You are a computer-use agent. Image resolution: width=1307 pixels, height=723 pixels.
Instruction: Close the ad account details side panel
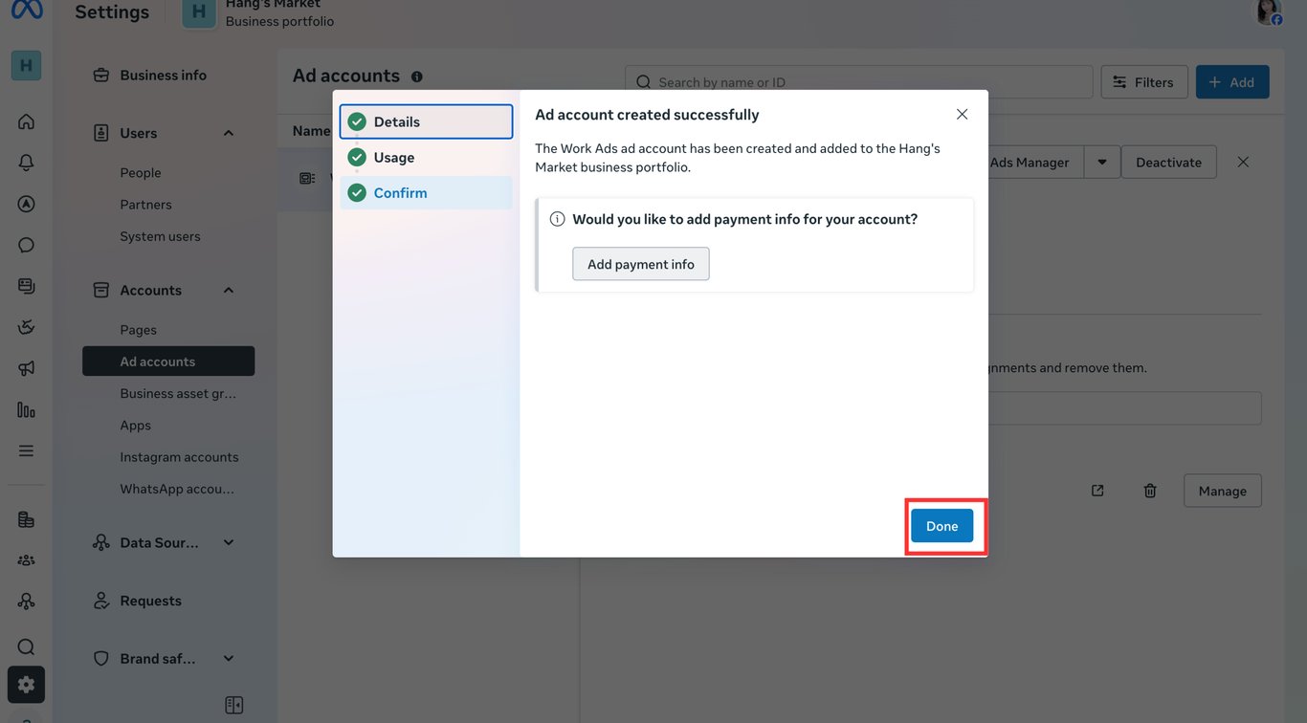click(1243, 162)
